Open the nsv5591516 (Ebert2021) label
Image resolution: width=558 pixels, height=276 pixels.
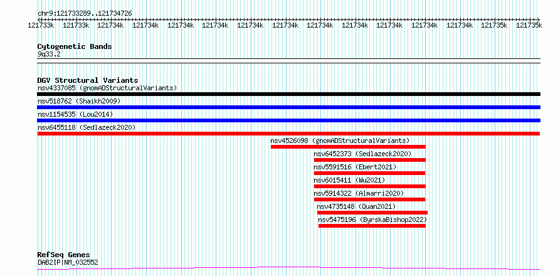pos(355,167)
